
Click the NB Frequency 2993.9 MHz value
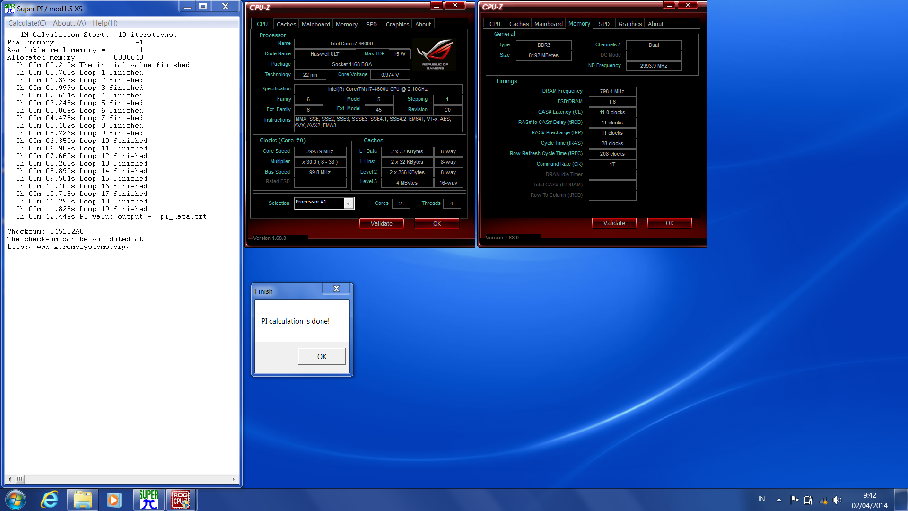(x=654, y=66)
